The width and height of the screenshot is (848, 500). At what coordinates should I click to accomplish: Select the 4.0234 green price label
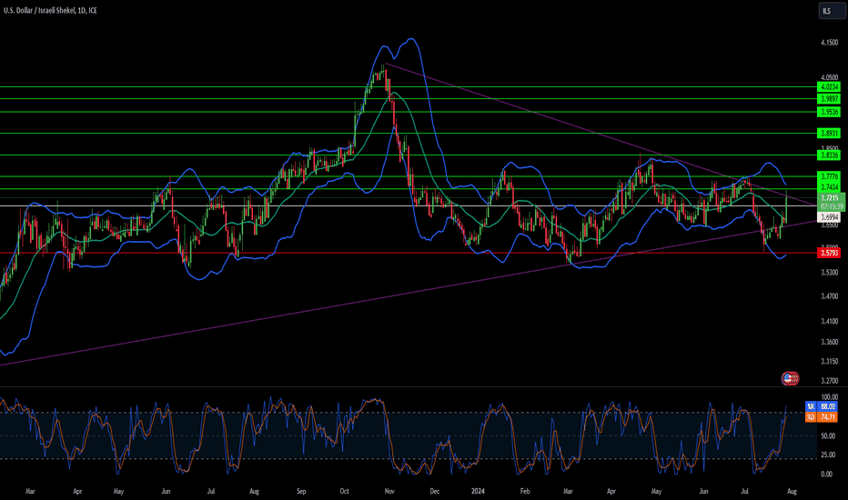(x=829, y=87)
